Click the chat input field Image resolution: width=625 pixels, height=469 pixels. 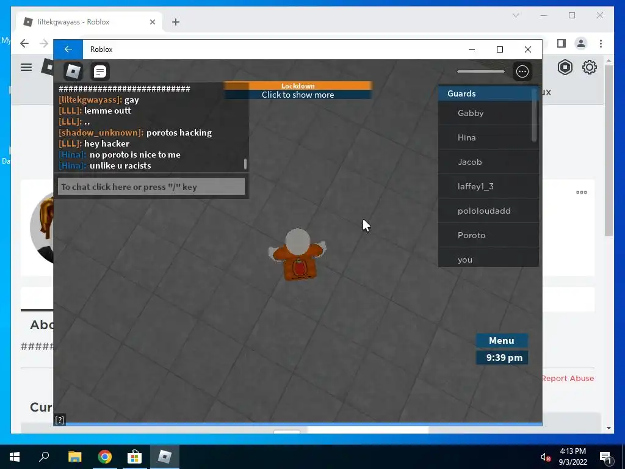click(x=151, y=187)
